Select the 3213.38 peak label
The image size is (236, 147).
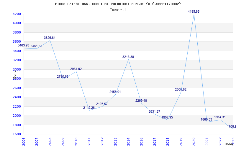coord(128,57)
